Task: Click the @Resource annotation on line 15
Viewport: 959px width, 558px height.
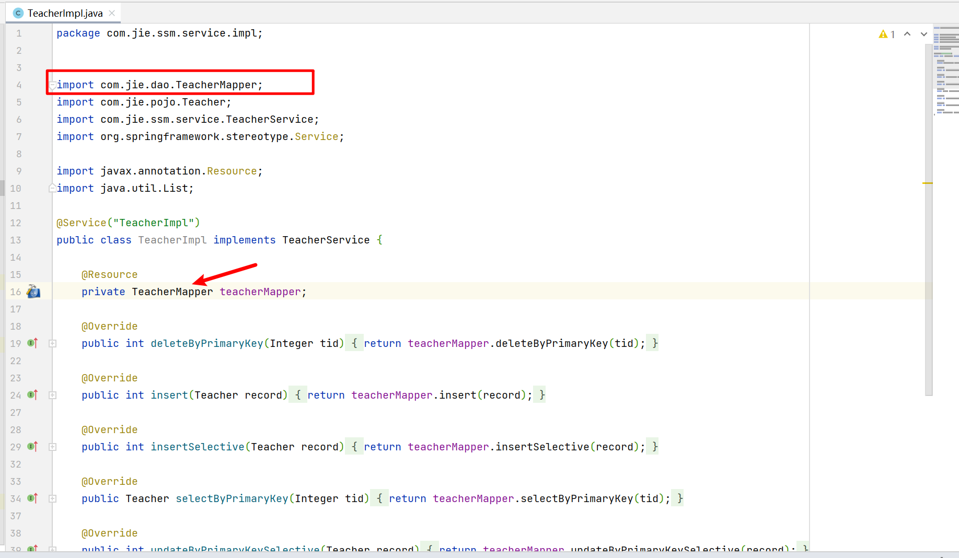Action: pos(109,274)
